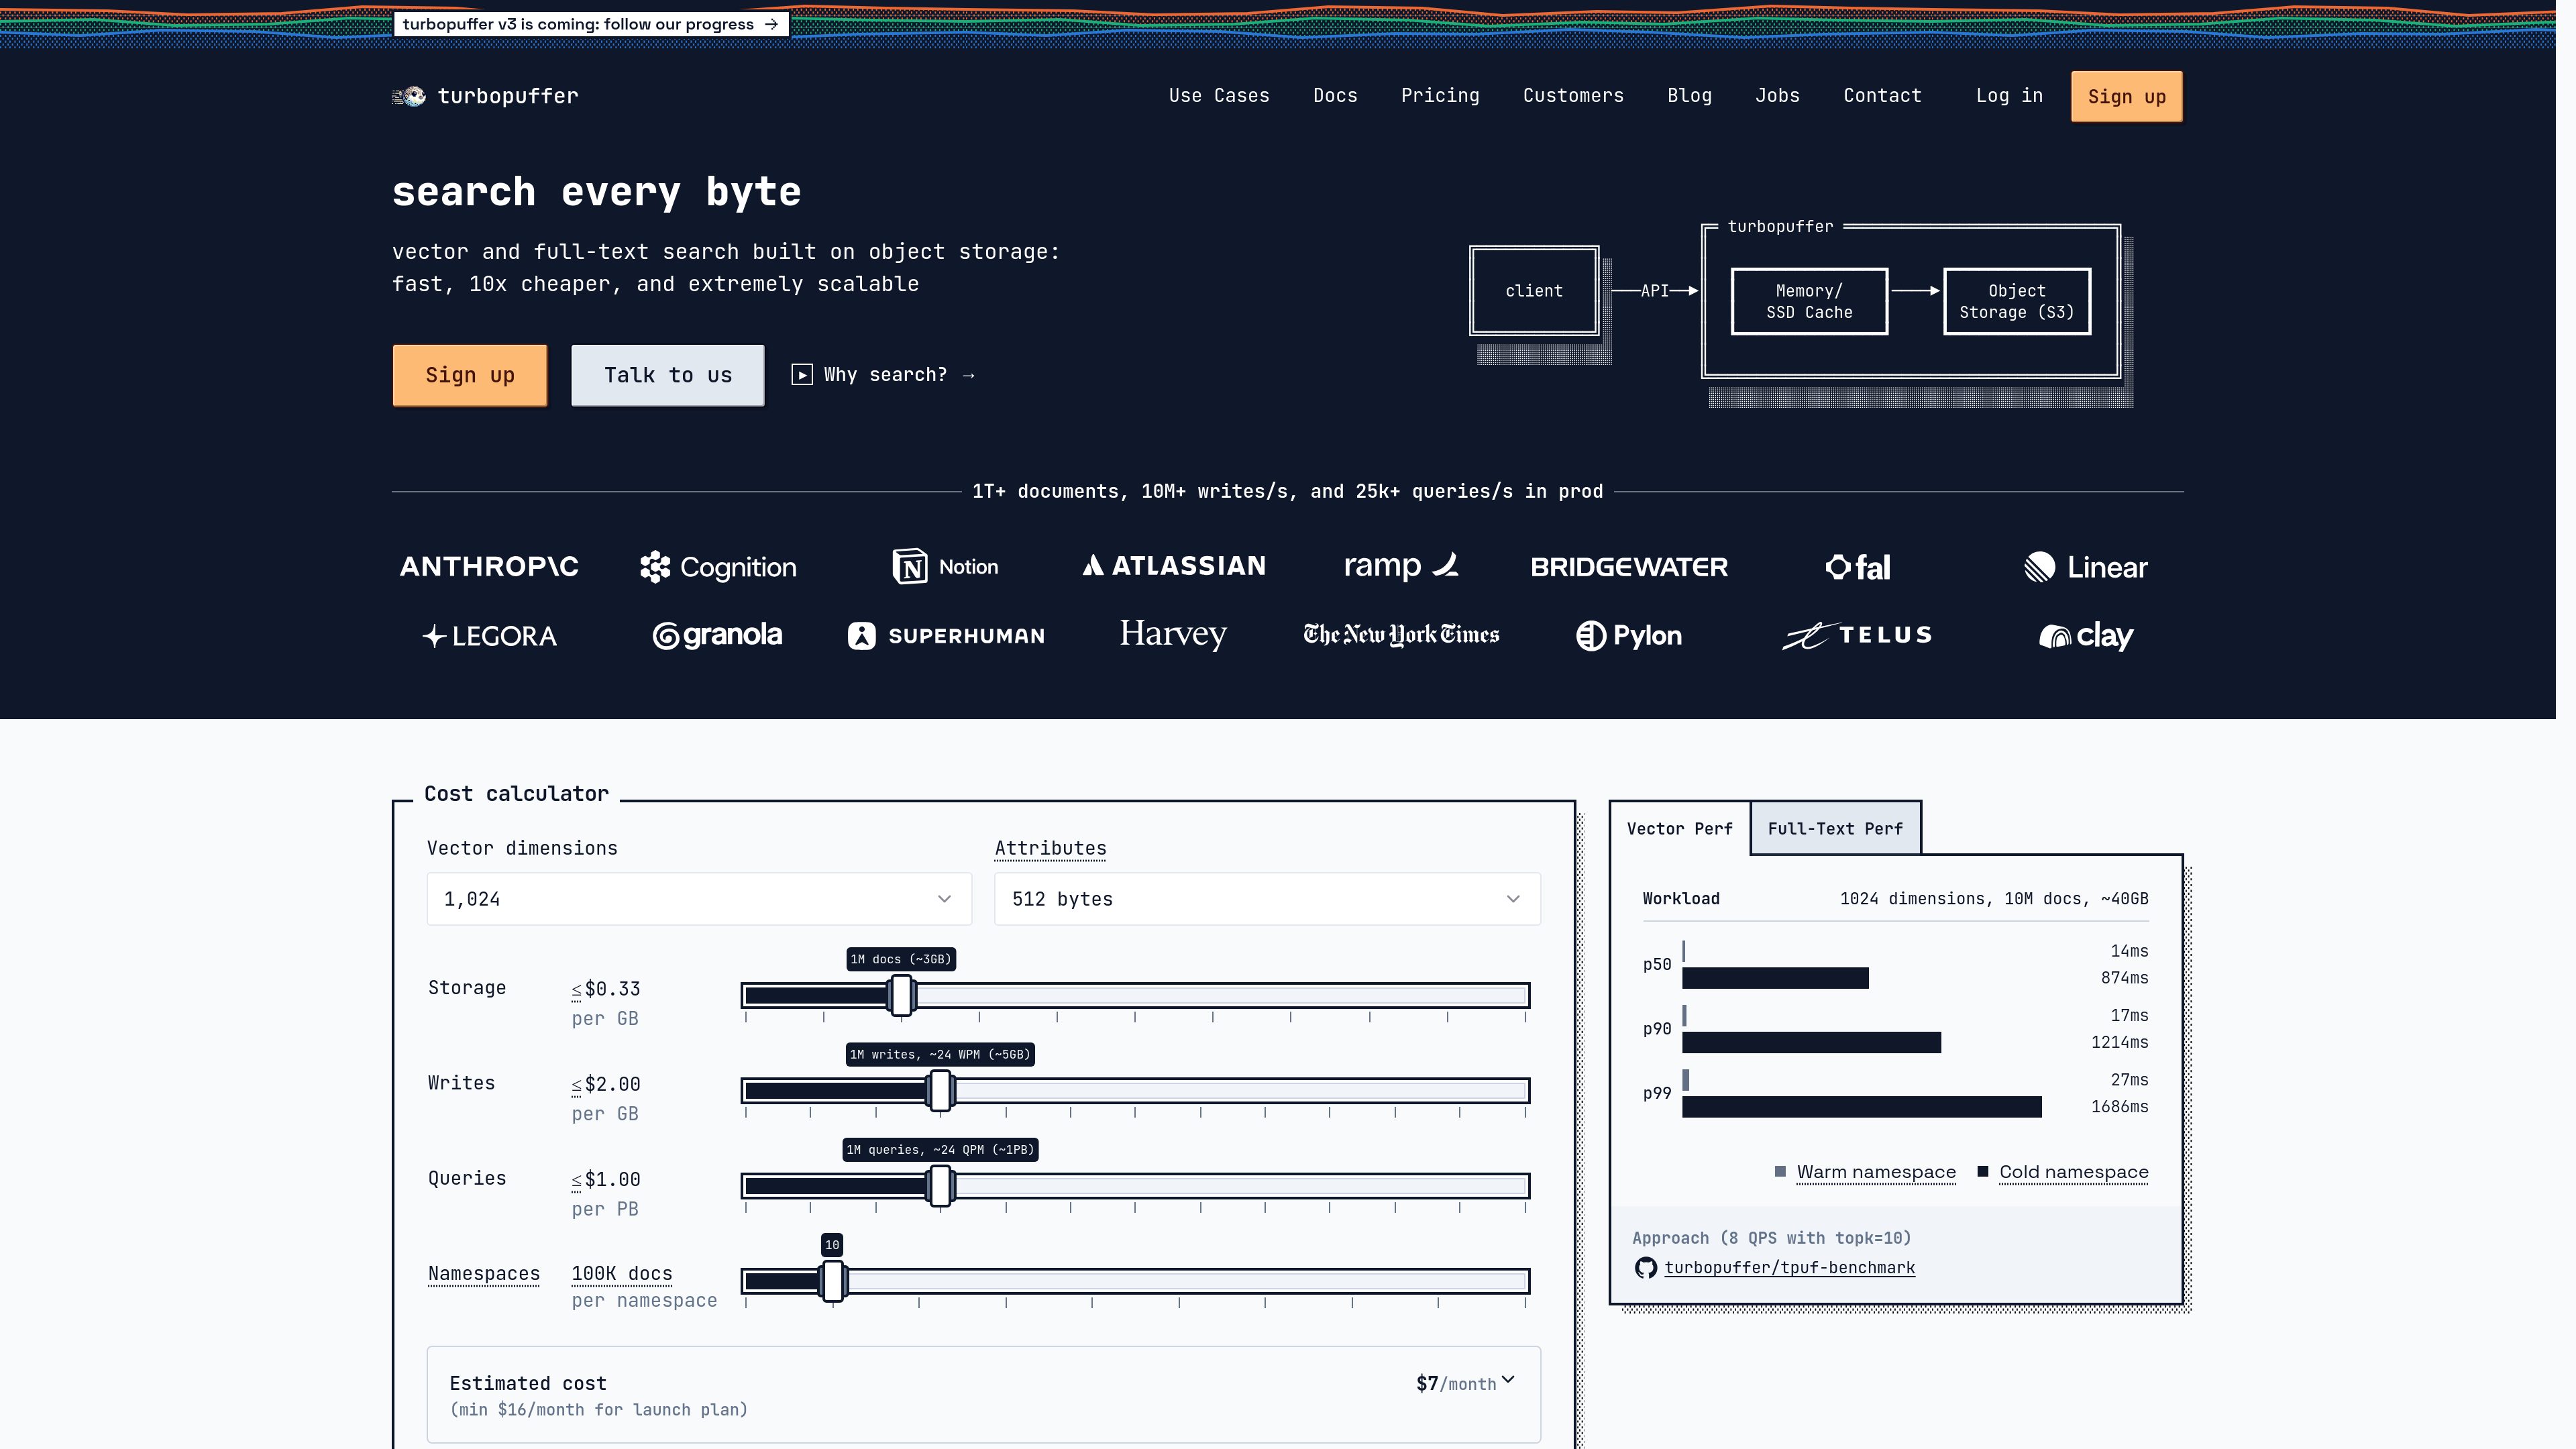Open Use Cases in the navigation
The height and width of the screenshot is (1449, 2576).
(x=1219, y=96)
